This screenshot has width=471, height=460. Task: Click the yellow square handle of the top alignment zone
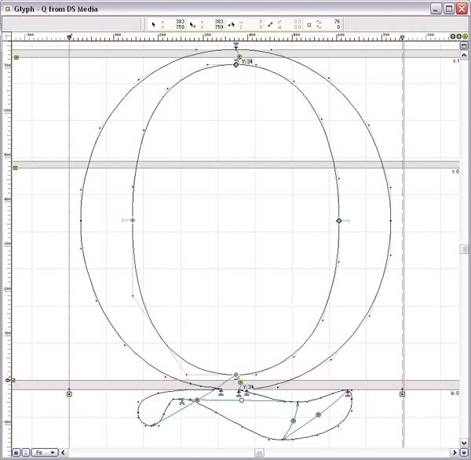pyautogui.click(x=16, y=57)
